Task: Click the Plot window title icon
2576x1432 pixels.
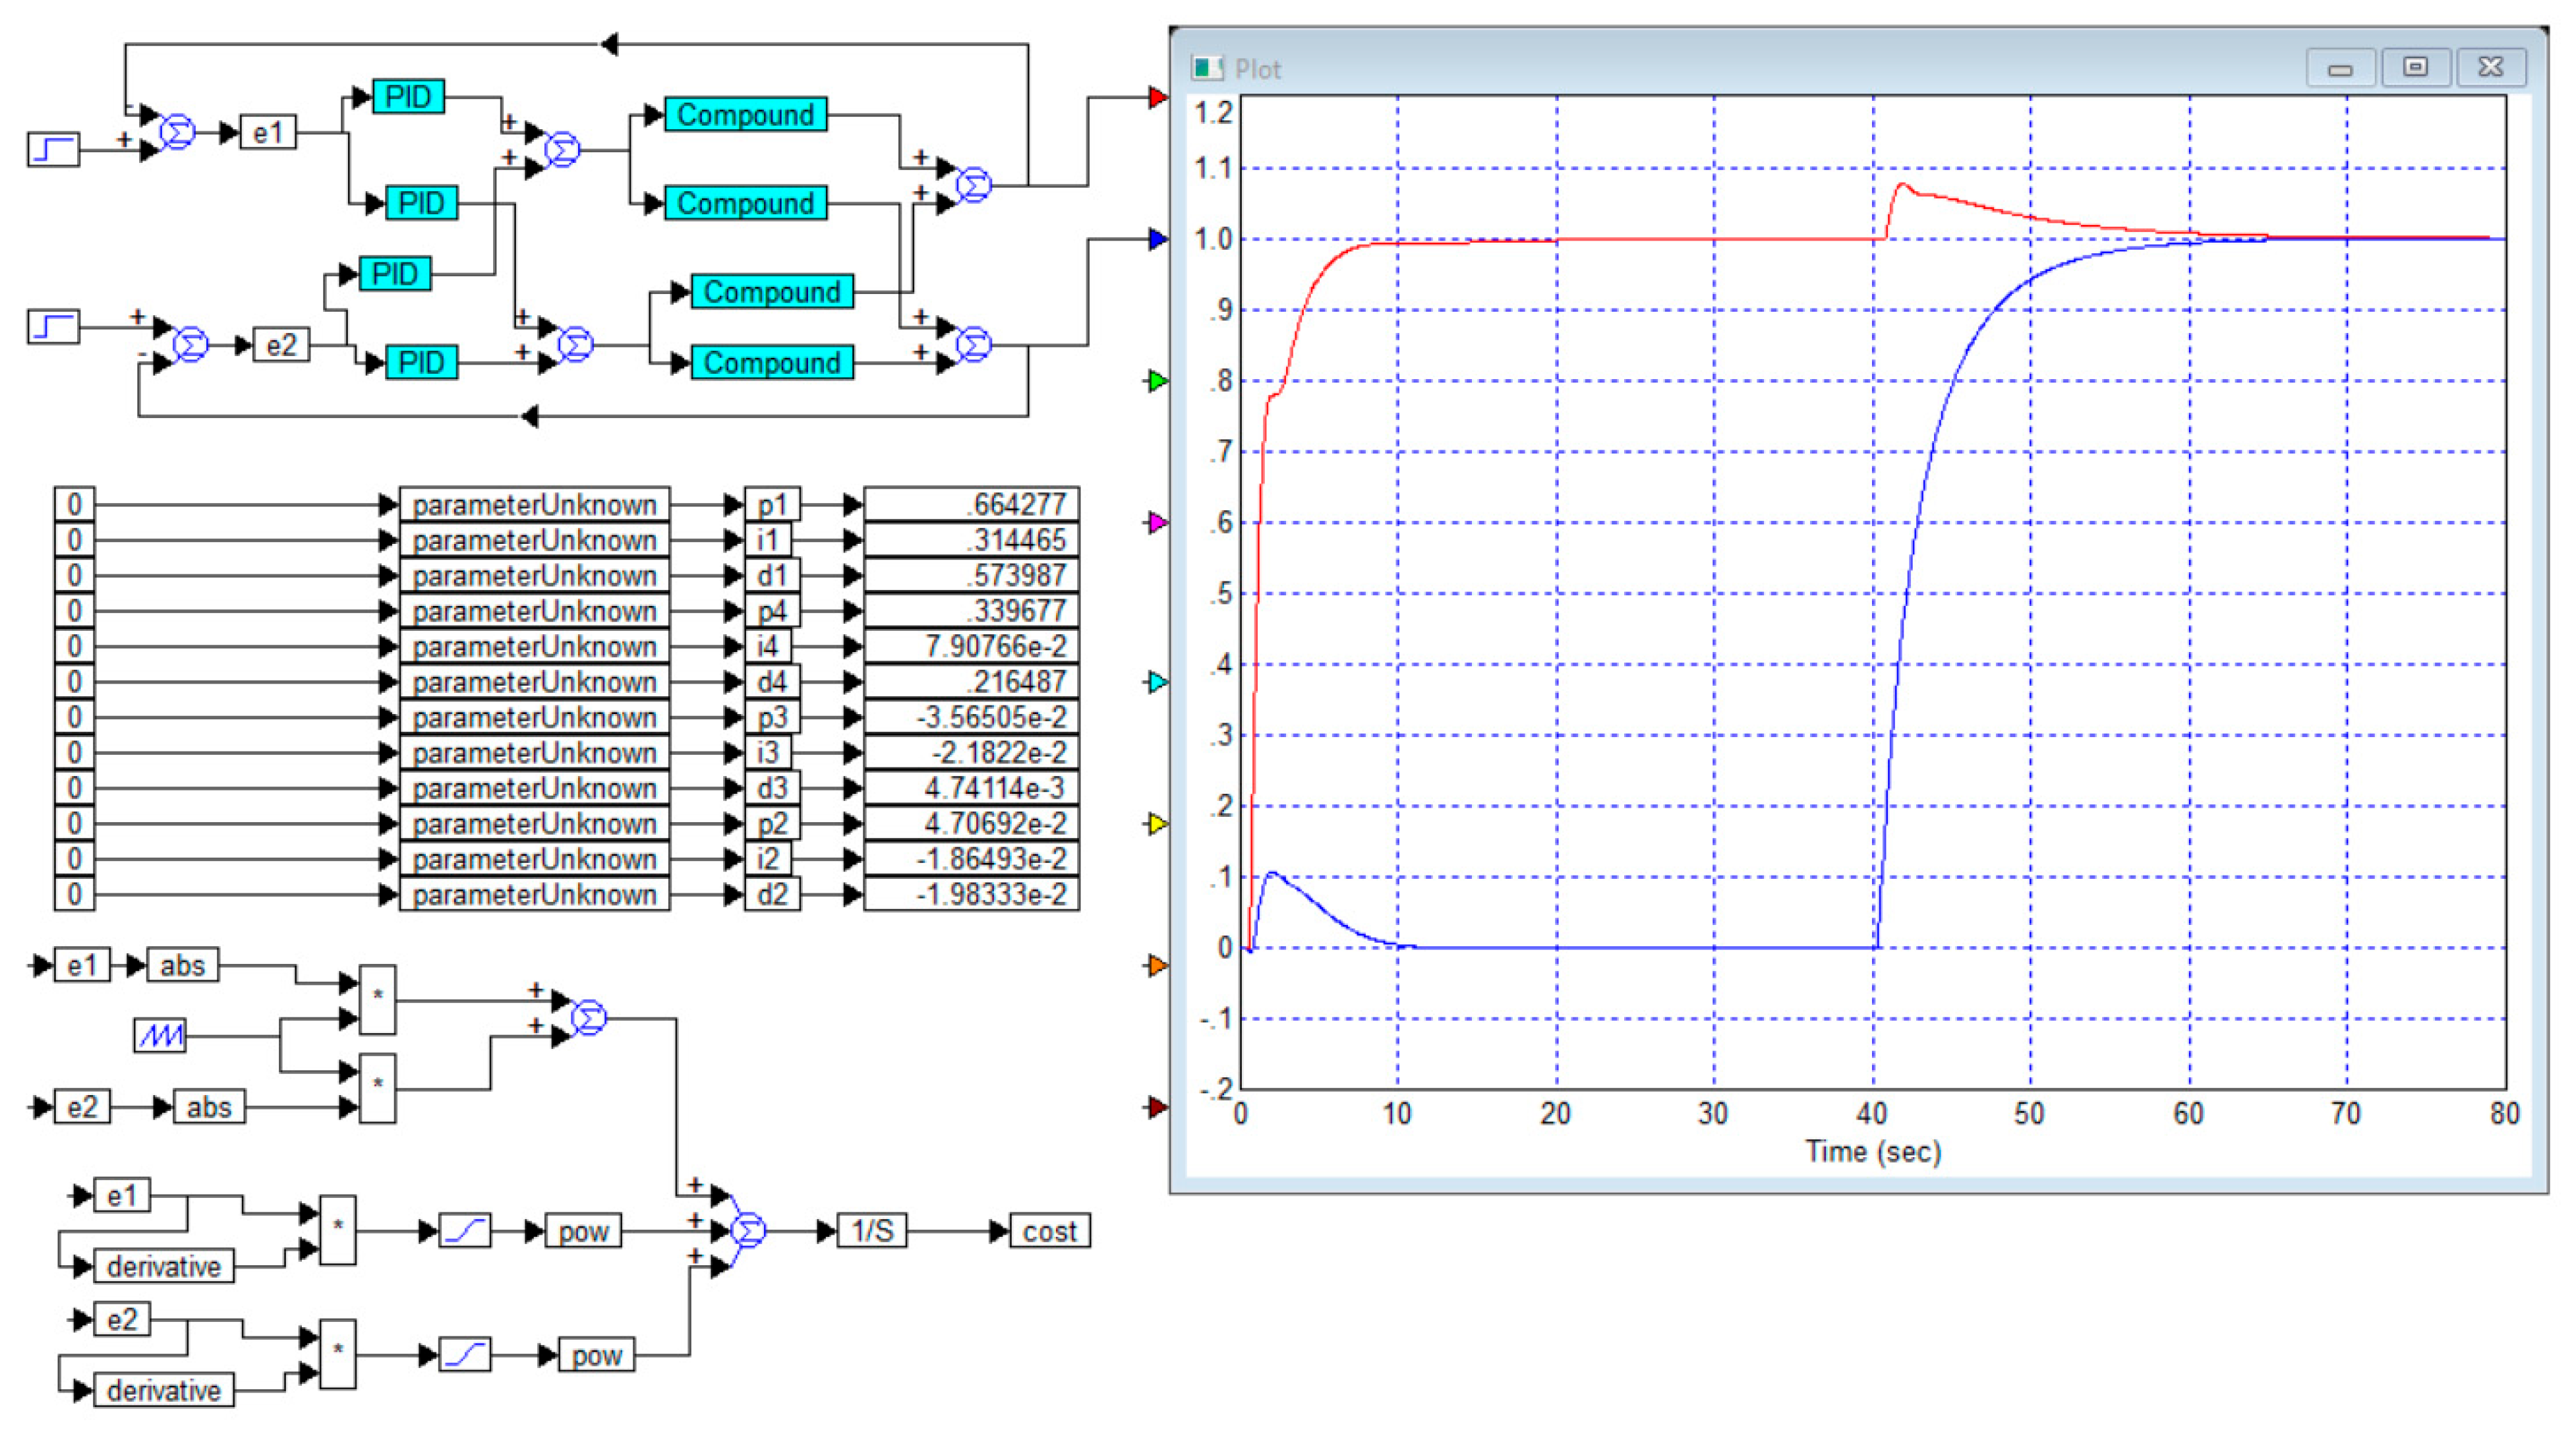Action: [1207, 68]
